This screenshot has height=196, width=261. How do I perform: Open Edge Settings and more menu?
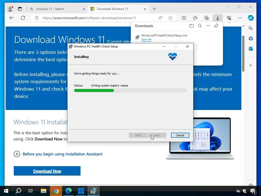[x=240, y=18]
